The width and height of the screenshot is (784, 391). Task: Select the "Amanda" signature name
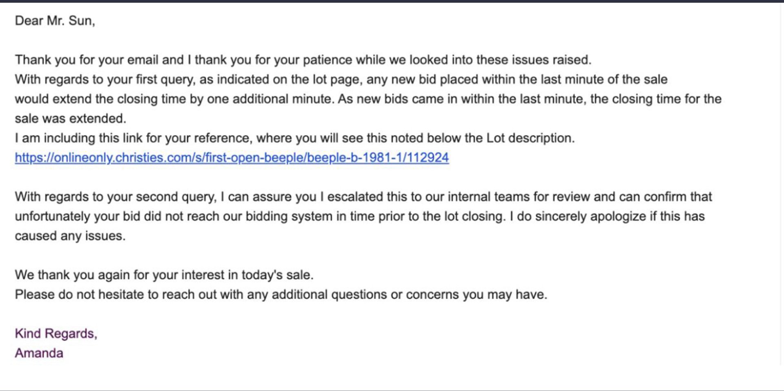[x=39, y=353]
